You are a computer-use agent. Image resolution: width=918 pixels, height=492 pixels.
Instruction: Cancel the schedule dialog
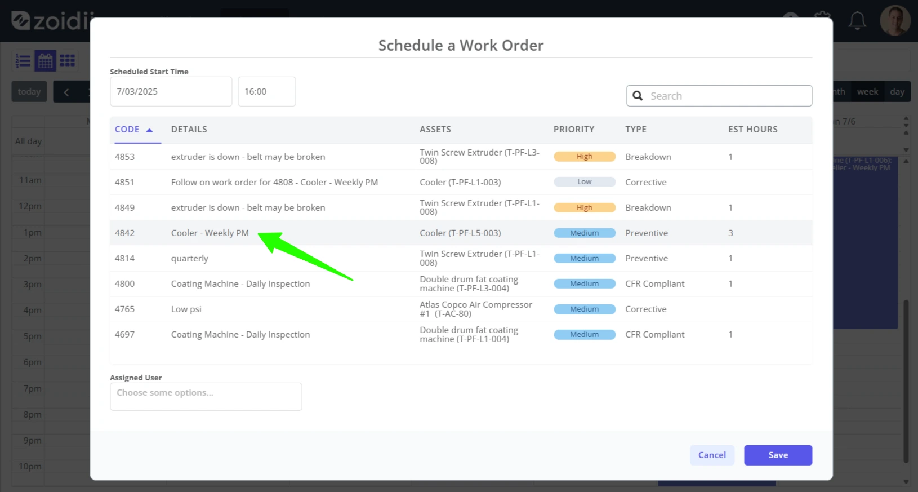coord(712,455)
